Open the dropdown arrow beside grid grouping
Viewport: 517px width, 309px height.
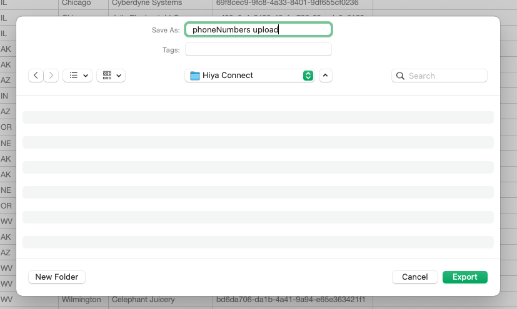(x=119, y=76)
